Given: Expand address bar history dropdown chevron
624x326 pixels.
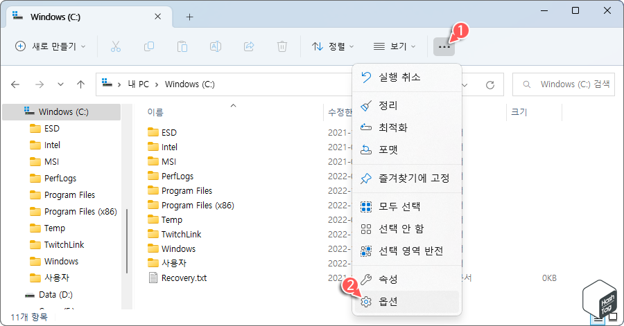Looking at the screenshot, I should [465, 84].
